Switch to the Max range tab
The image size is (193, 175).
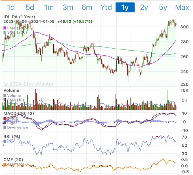[182, 7]
